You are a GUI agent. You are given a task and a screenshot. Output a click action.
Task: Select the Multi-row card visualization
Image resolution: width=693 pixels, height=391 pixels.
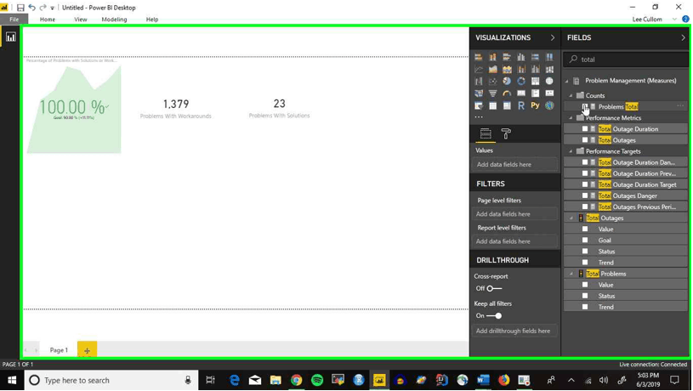coord(535,93)
